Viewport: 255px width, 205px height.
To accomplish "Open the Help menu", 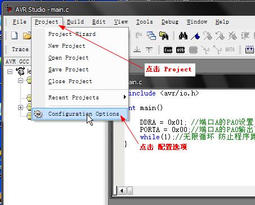I will (222, 22).
